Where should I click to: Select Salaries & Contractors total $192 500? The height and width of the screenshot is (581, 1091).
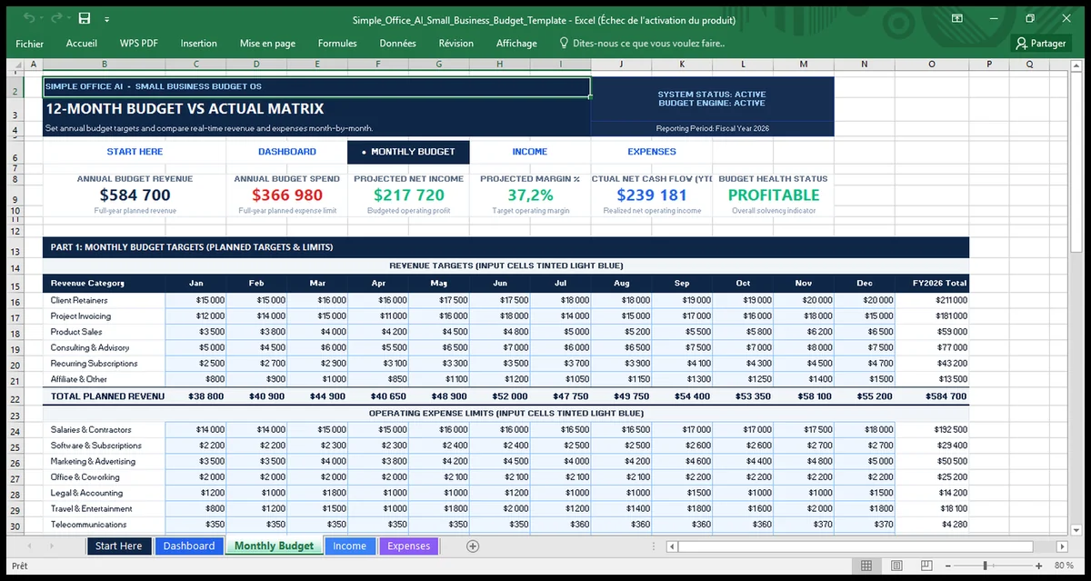click(x=932, y=429)
